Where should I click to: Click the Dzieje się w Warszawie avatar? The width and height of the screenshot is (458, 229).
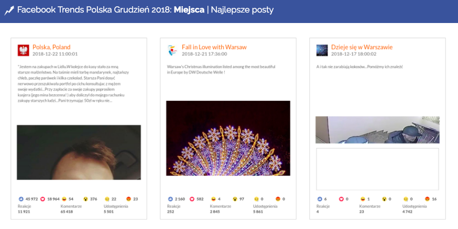[x=322, y=50]
